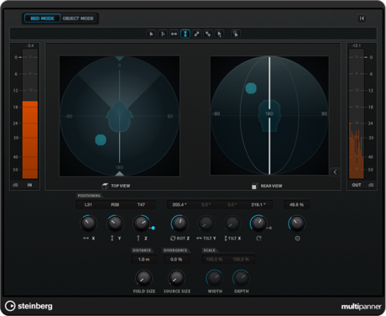Click the chevron beside the rear view

coord(335,172)
